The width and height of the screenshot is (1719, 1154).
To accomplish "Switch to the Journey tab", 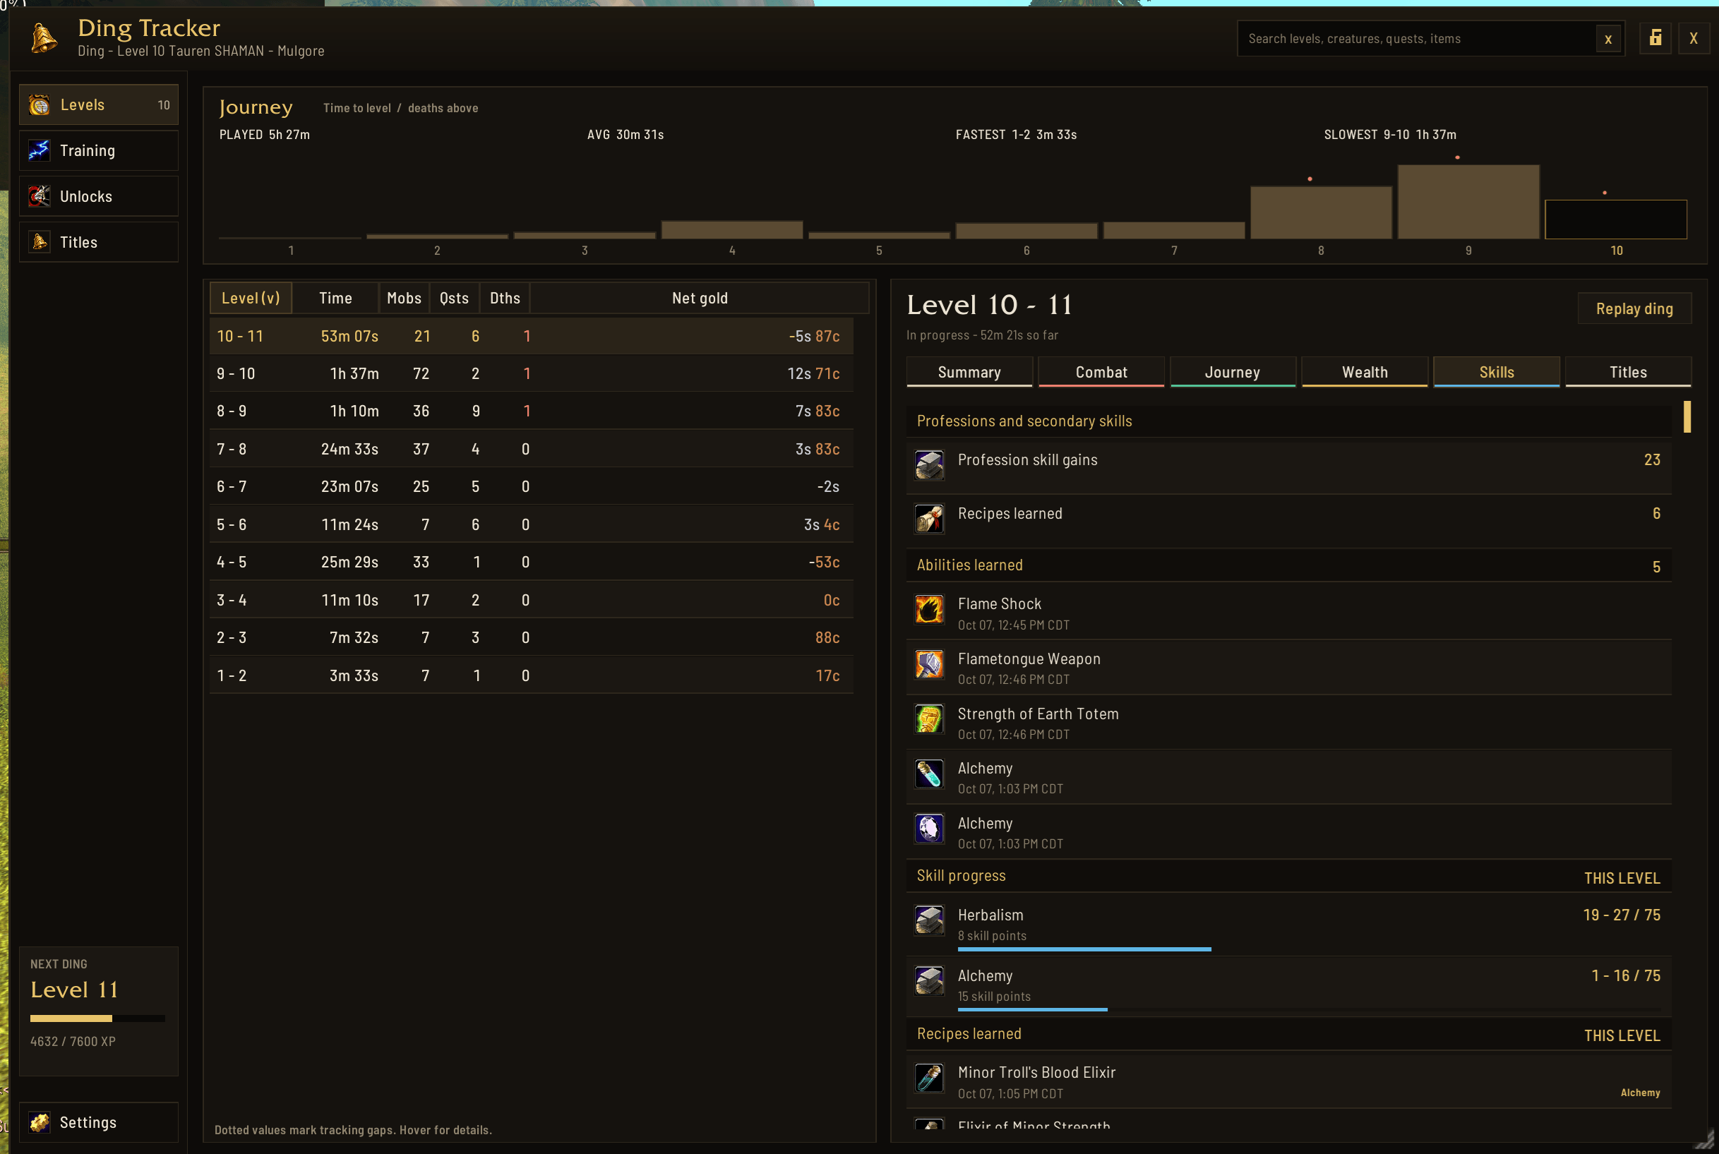I will [x=1233, y=372].
